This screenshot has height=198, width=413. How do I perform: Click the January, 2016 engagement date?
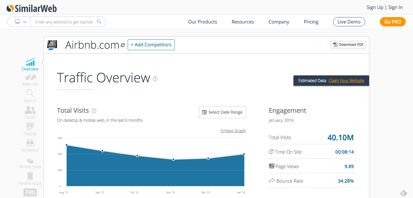click(281, 120)
